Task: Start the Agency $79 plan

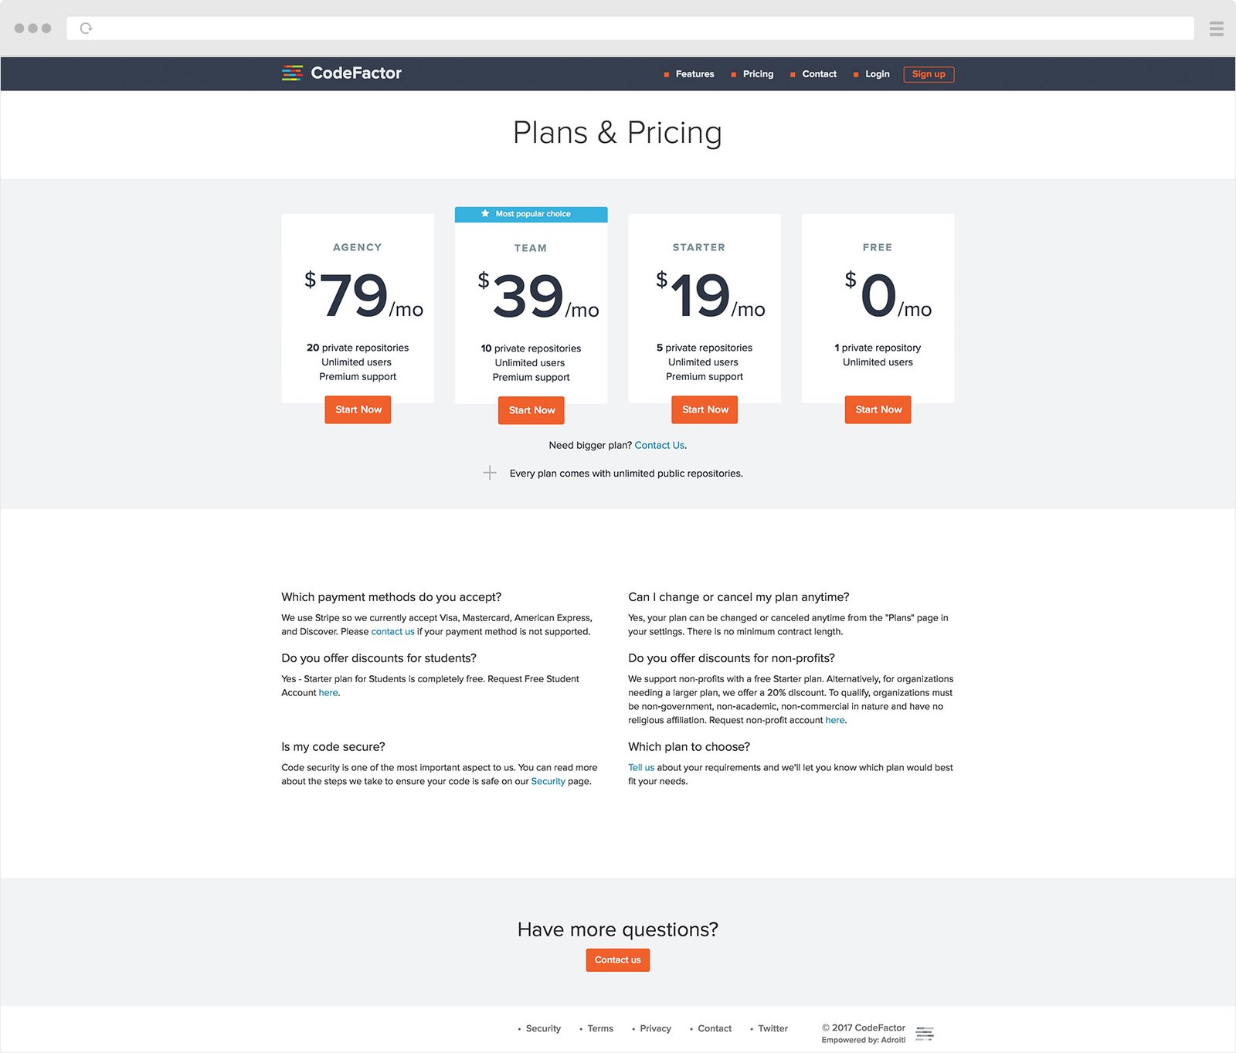Action: click(x=358, y=409)
